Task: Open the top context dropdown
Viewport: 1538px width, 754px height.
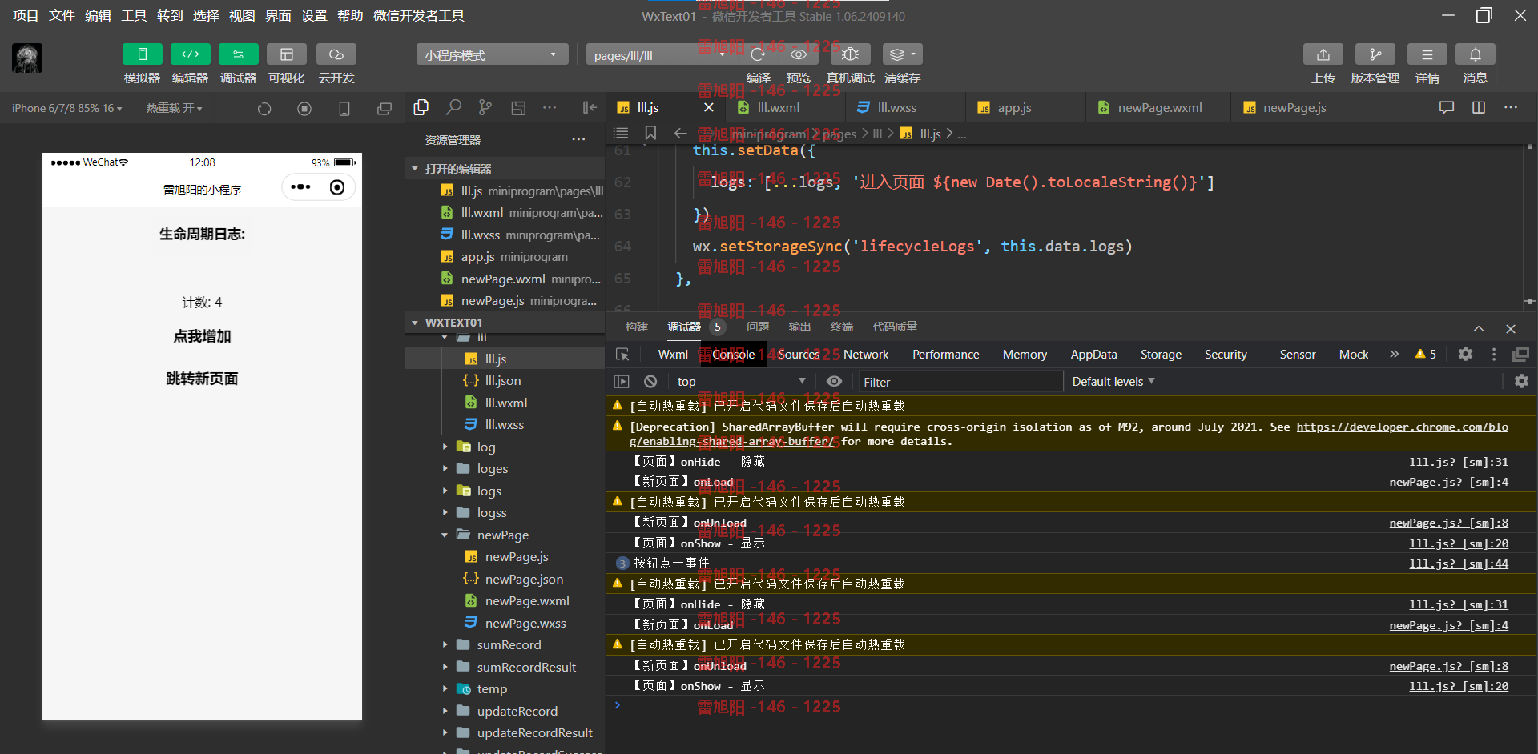Action: [741, 382]
